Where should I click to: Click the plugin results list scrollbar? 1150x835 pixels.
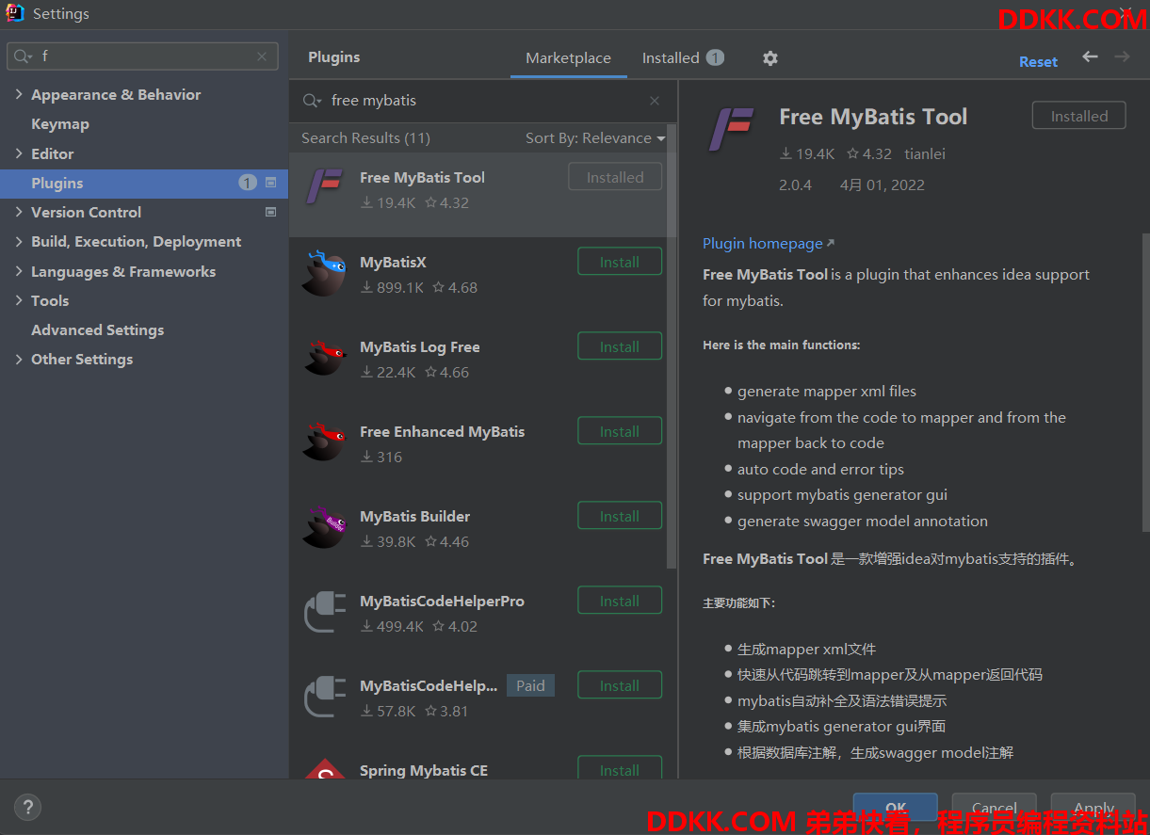point(672,346)
